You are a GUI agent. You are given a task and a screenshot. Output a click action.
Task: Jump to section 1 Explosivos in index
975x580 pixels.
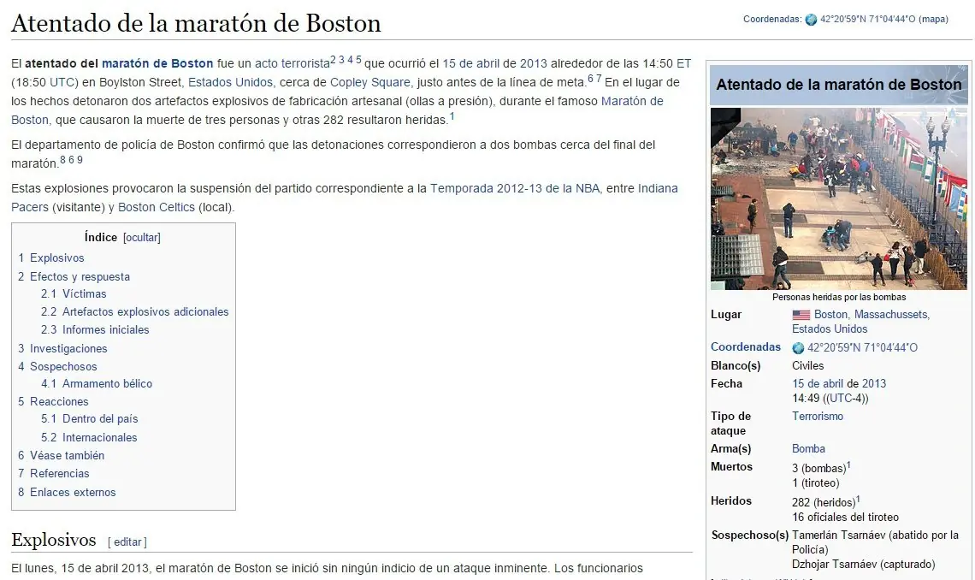[51, 258]
